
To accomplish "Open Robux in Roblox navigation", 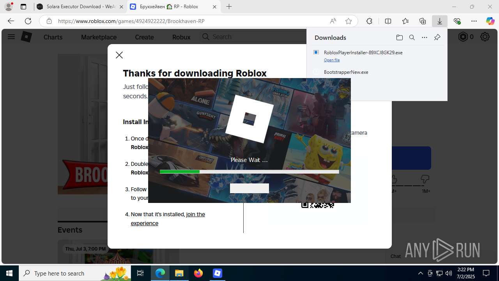I will (x=181, y=37).
